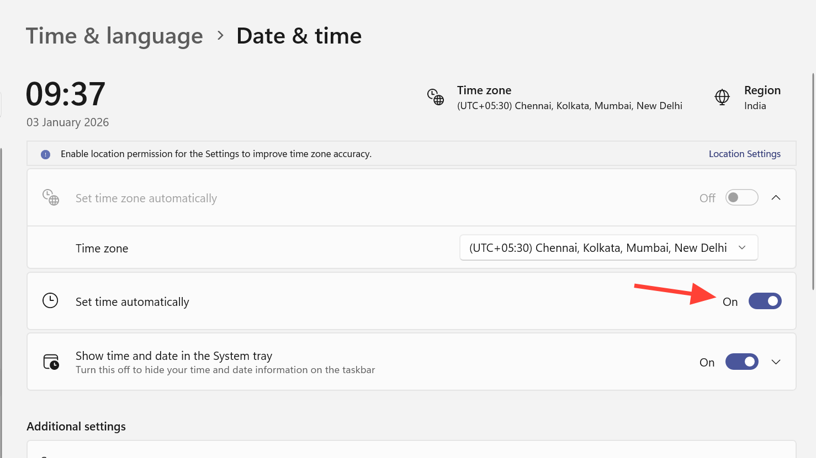Collapse the Set time zone automatically section
The width and height of the screenshot is (816, 458).
(776, 197)
